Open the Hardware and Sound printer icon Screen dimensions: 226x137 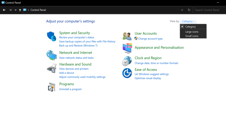tap(52, 68)
